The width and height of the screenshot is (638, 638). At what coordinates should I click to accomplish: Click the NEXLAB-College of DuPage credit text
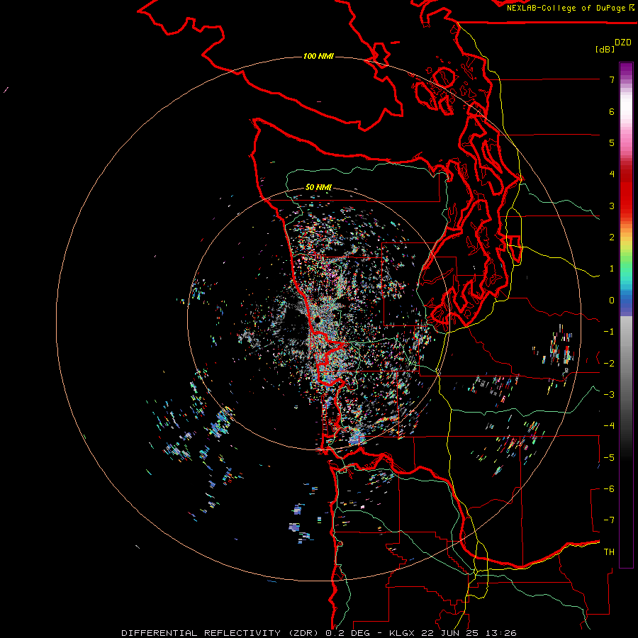(567, 8)
